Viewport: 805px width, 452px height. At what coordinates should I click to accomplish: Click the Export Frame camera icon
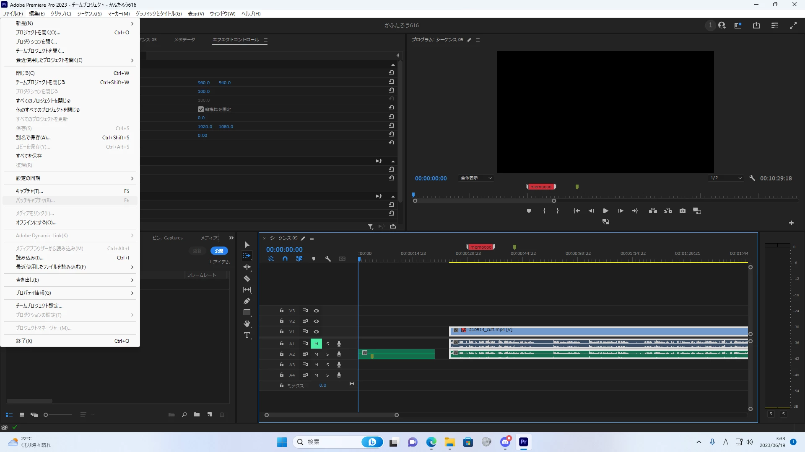pos(683,211)
